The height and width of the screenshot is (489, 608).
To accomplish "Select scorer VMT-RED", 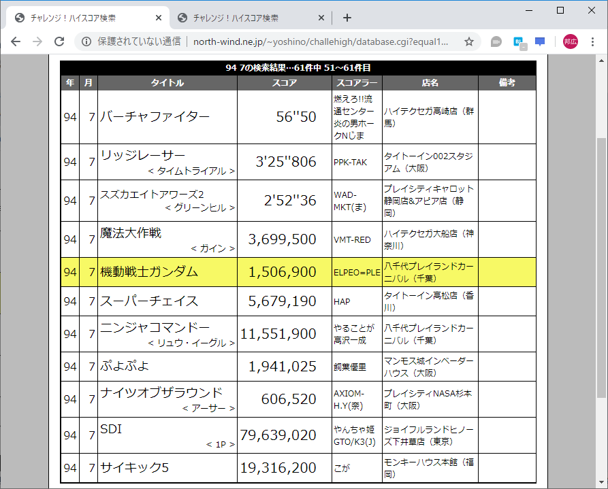I will 352,240.
